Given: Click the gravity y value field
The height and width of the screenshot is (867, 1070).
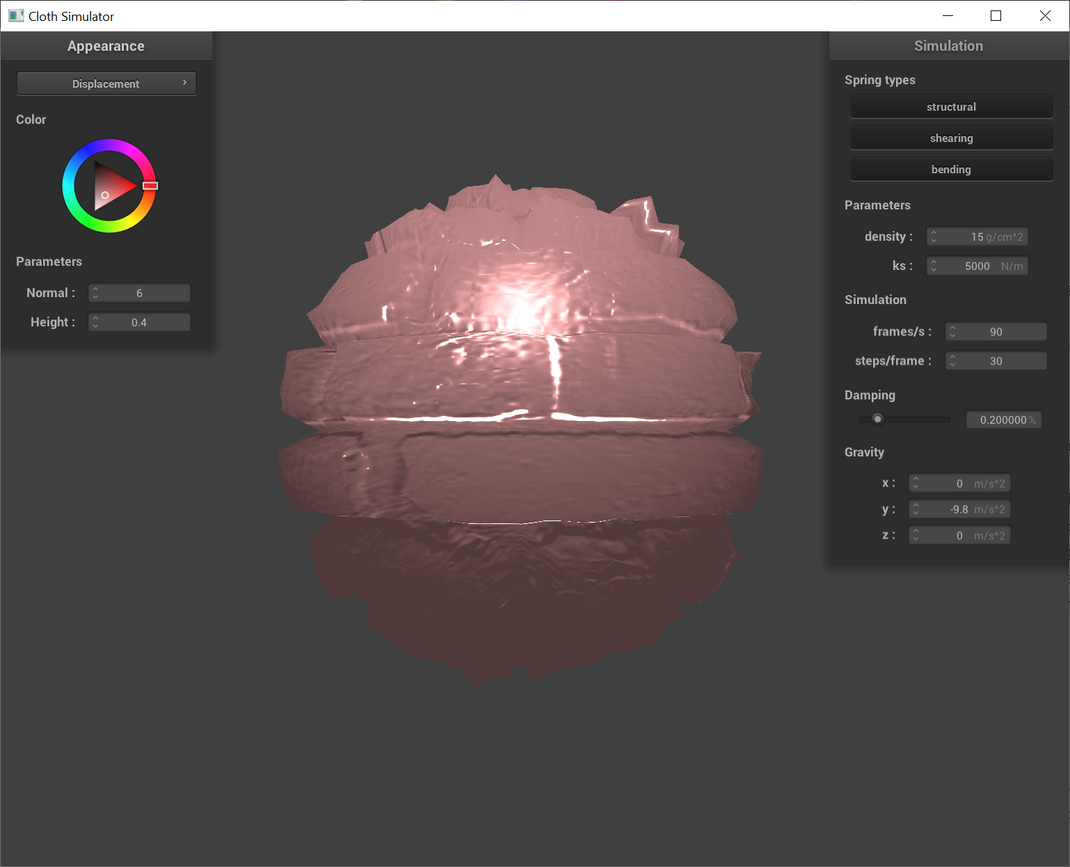Looking at the screenshot, I should pos(959,509).
